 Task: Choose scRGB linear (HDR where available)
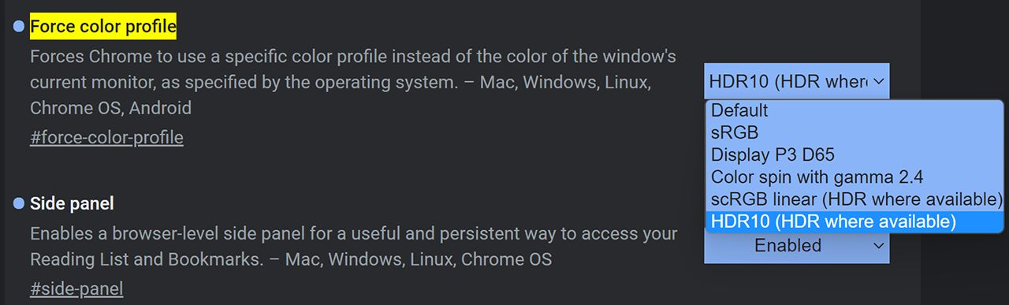[854, 199]
